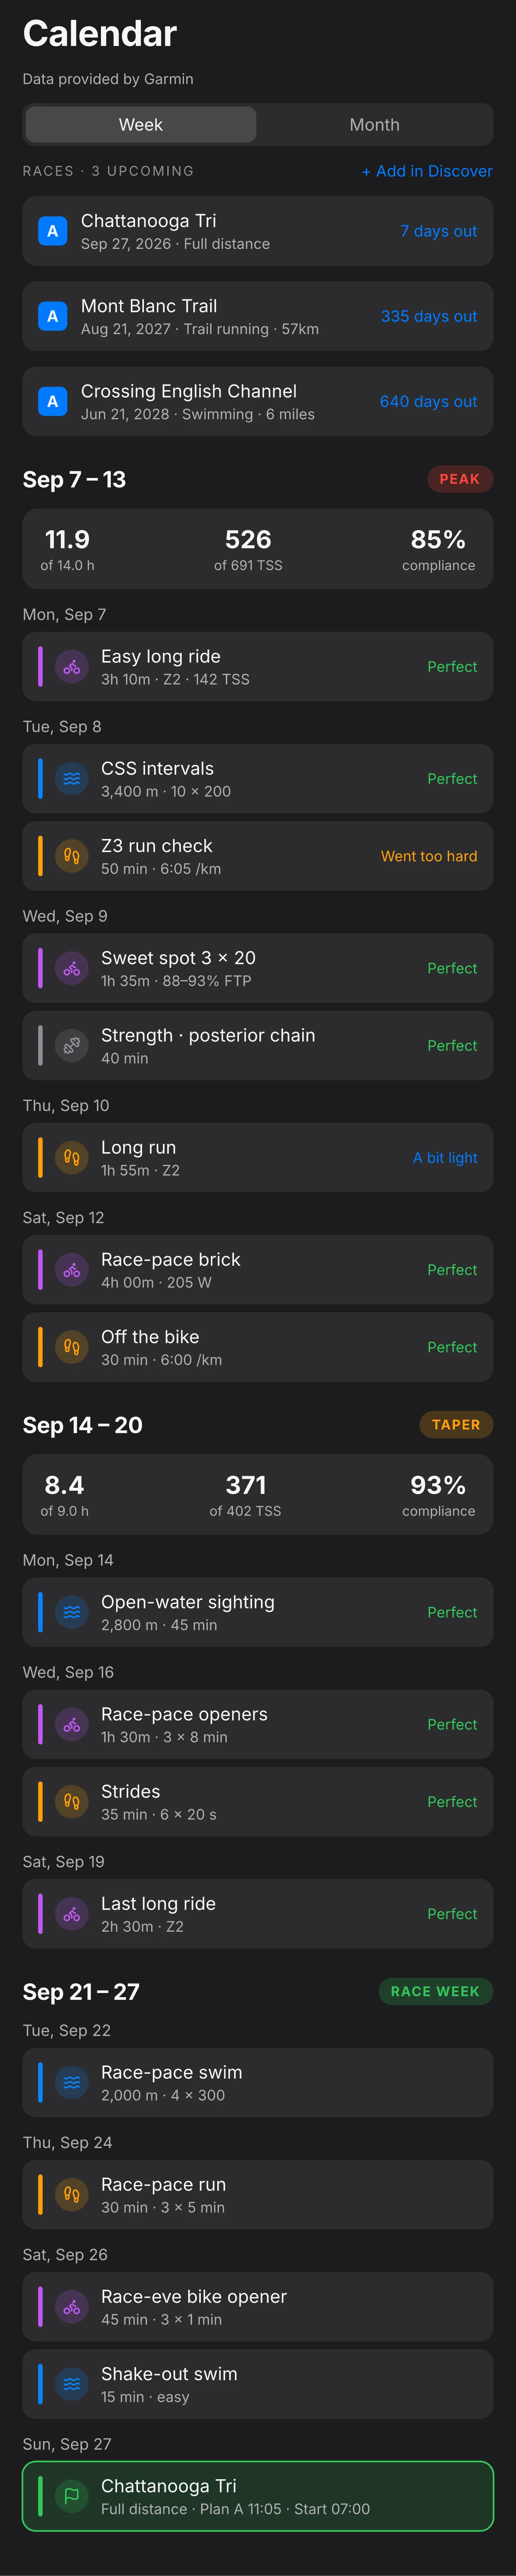Click the bike icon for Race-eve bike opener
Image resolution: width=516 pixels, height=2576 pixels.
point(72,2307)
